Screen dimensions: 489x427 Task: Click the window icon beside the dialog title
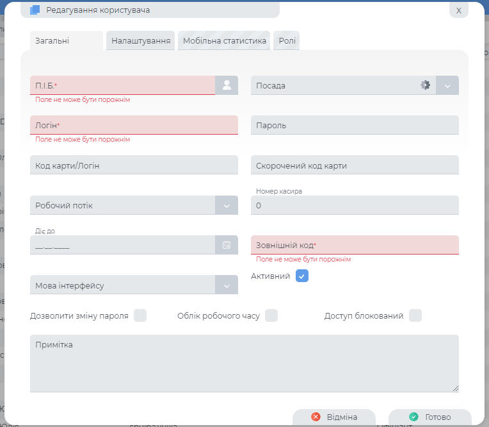[35, 10]
